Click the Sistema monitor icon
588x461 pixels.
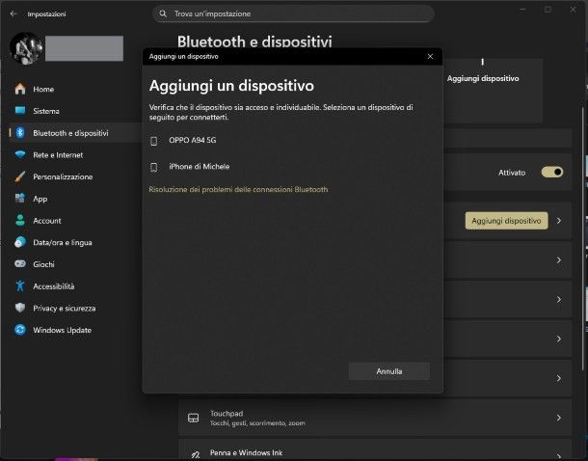point(20,111)
